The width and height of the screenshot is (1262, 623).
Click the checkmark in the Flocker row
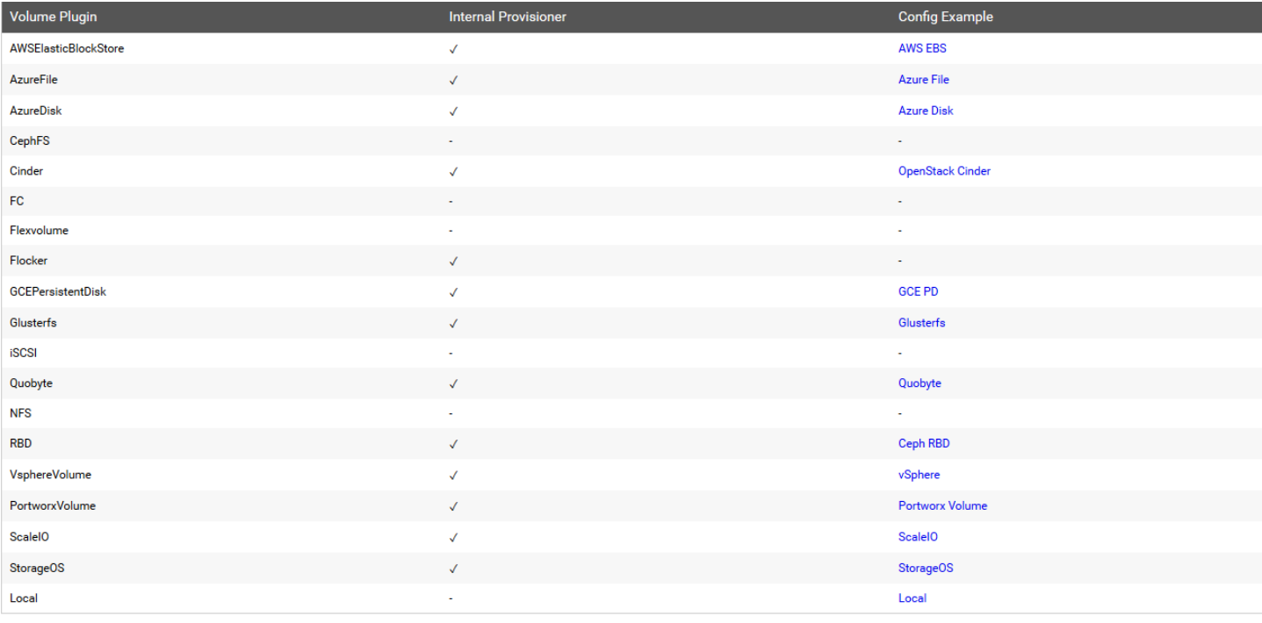tap(453, 261)
